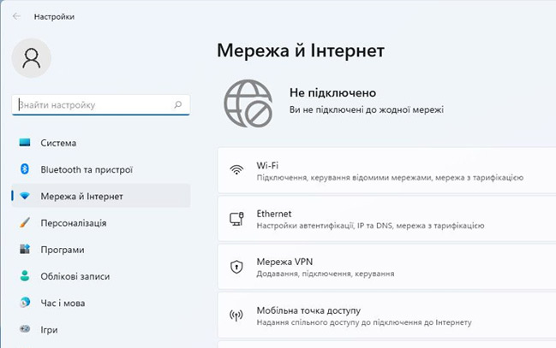Open Програми settings section
The height and width of the screenshot is (348, 556).
101,249
